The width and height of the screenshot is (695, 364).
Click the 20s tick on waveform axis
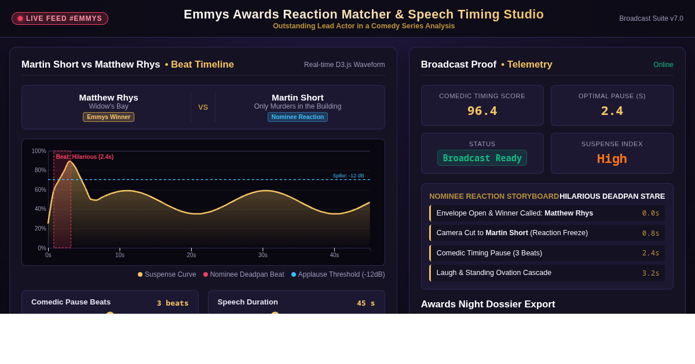pos(191,255)
